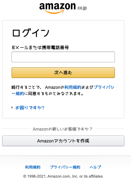Click the ログイン heading text
The height and width of the screenshot is (179, 131).
(x=31, y=33)
